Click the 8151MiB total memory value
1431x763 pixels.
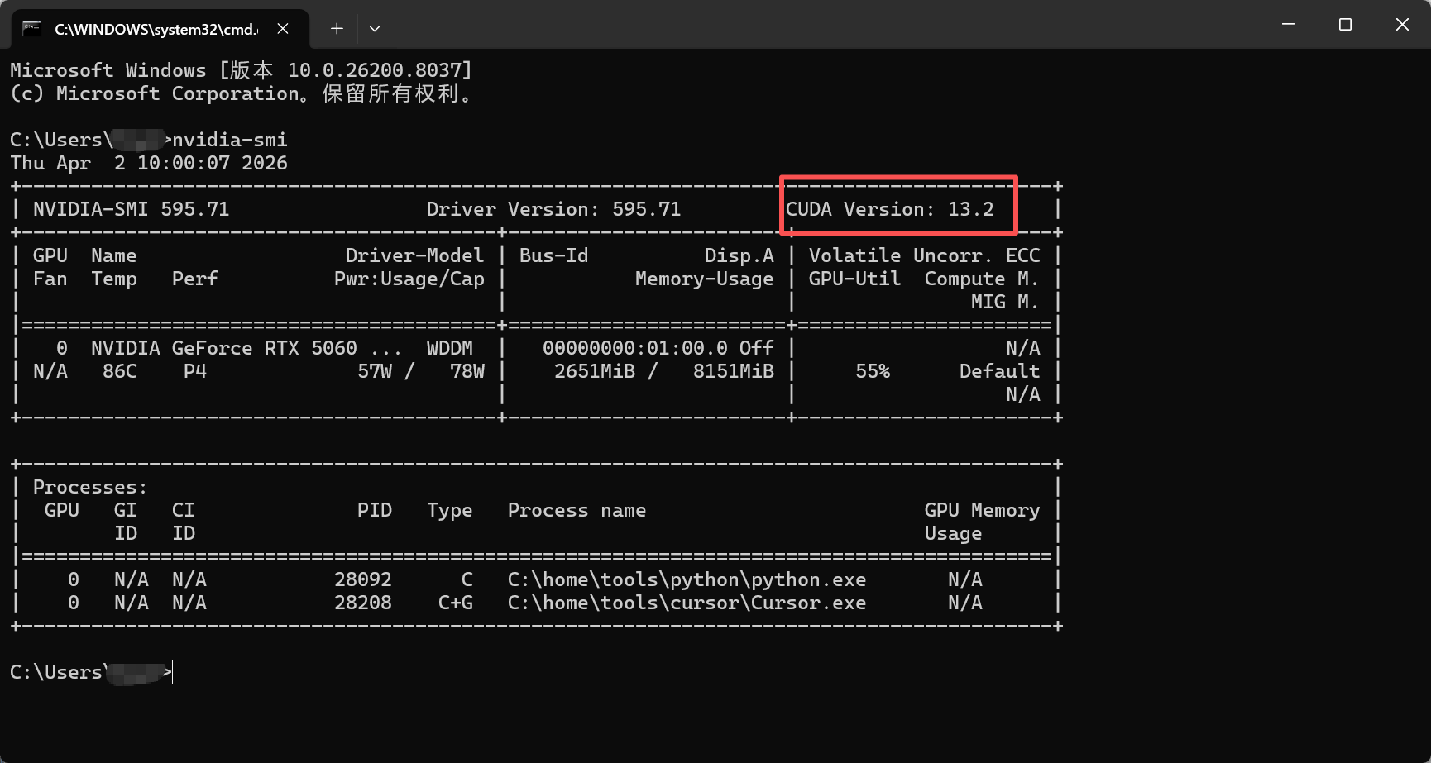pyautogui.click(x=734, y=371)
